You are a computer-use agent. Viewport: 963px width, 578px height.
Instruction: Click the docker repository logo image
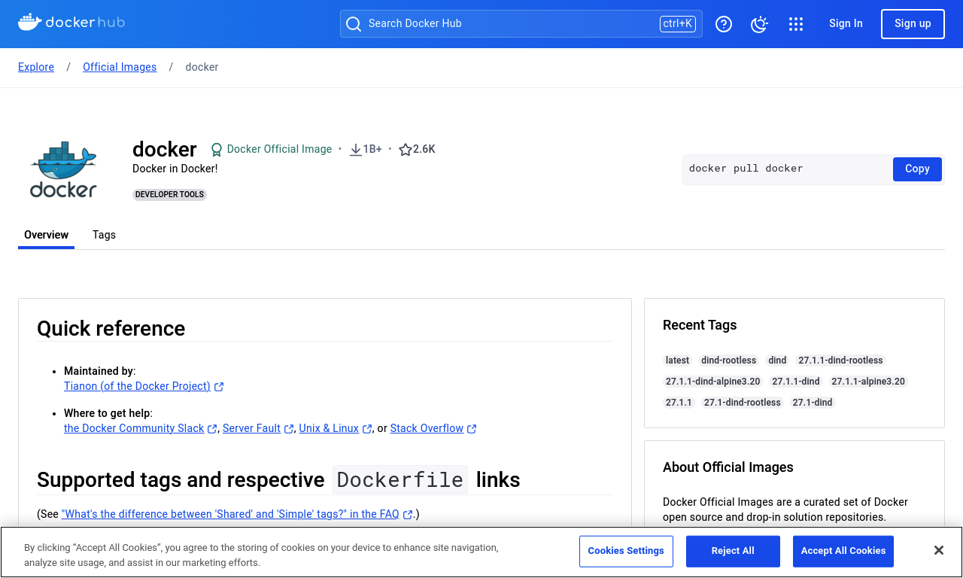coord(63,170)
